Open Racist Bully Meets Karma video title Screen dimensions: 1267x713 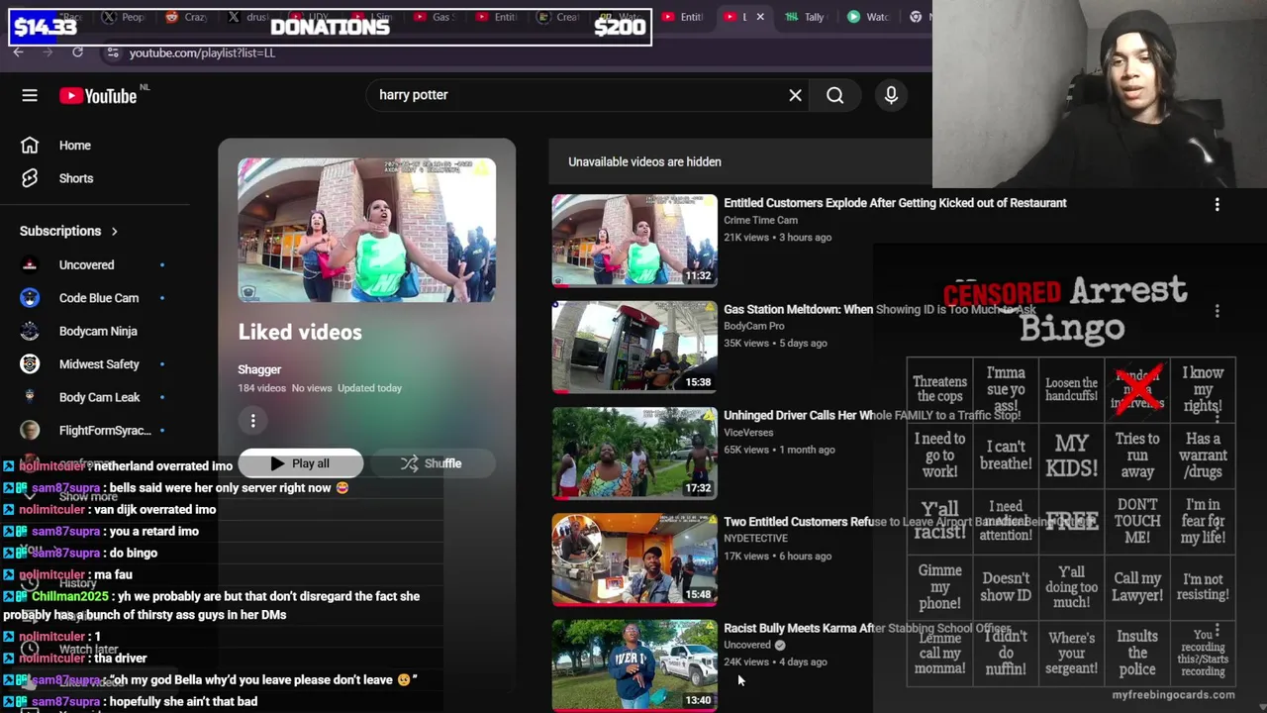pos(867,628)
